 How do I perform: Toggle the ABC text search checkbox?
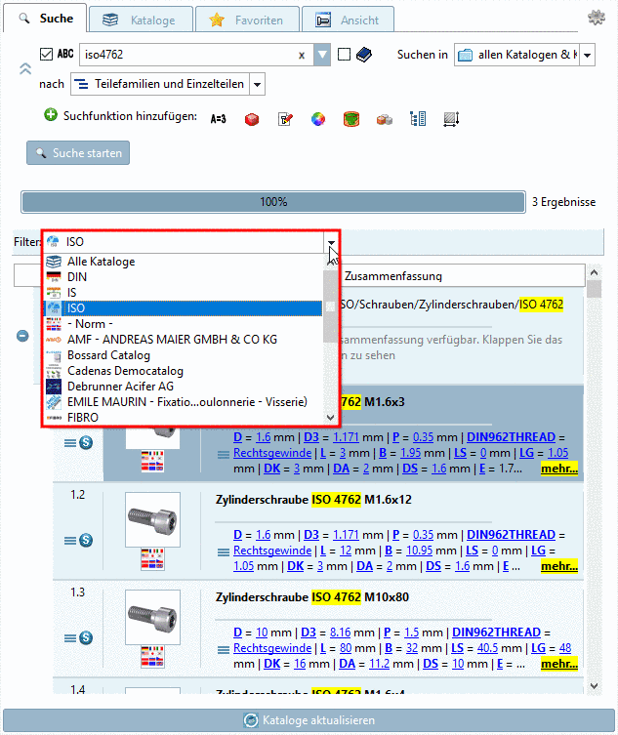click(47, 55)
